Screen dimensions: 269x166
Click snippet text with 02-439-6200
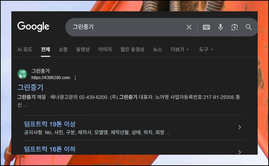coord(129,101)
